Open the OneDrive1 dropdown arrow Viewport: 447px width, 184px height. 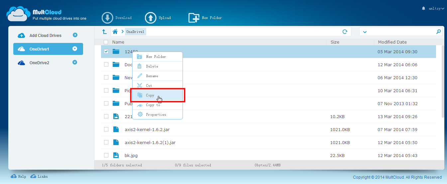[x=75, y=49]
